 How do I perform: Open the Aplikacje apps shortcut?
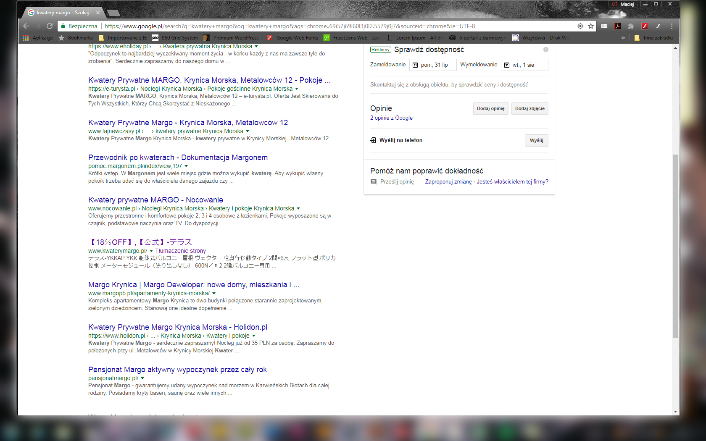(38, 38)
